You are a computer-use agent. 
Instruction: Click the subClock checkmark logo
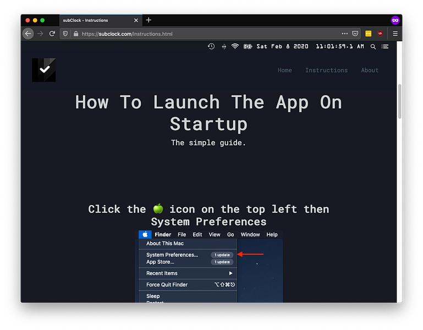44,70
